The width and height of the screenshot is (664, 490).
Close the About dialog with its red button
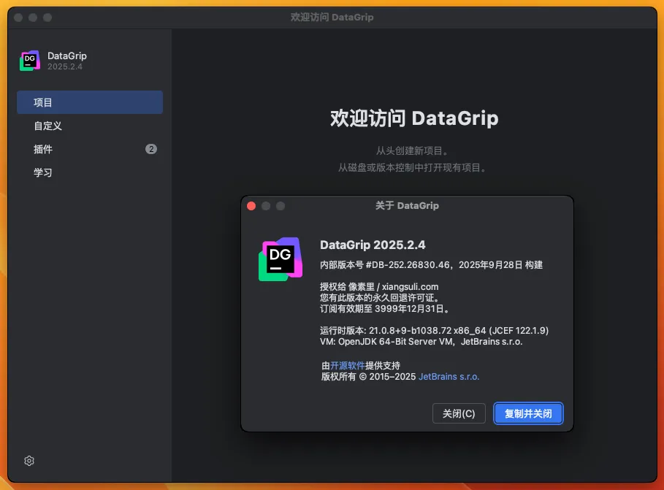coord(251,206)
